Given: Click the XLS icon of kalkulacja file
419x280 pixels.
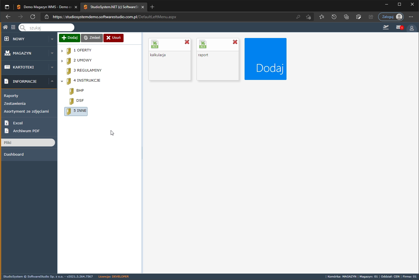Looking at the screenshot, I should (x=155, y=44).
